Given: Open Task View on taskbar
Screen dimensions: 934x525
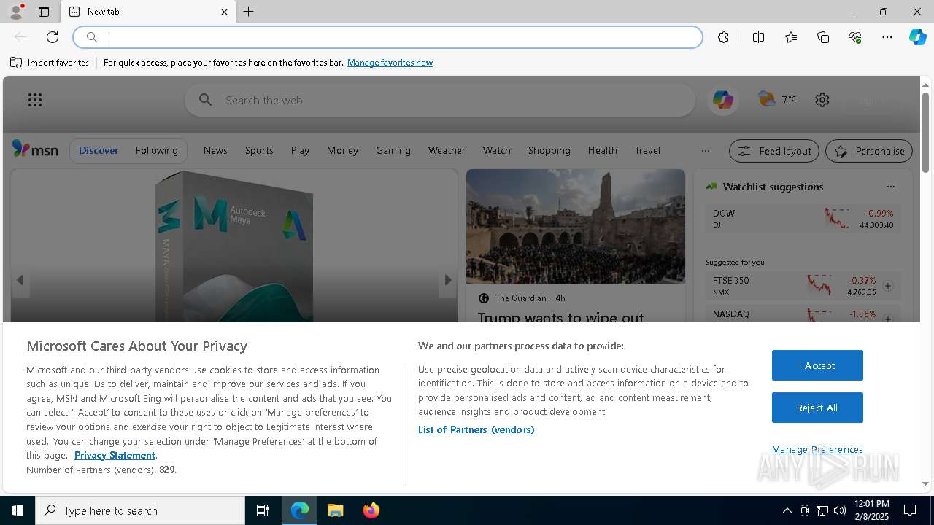Looking at the screenshot, I should coord(263,510).
